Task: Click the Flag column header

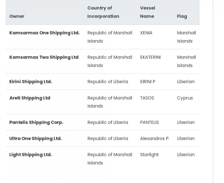Action: tap(182, 16)
